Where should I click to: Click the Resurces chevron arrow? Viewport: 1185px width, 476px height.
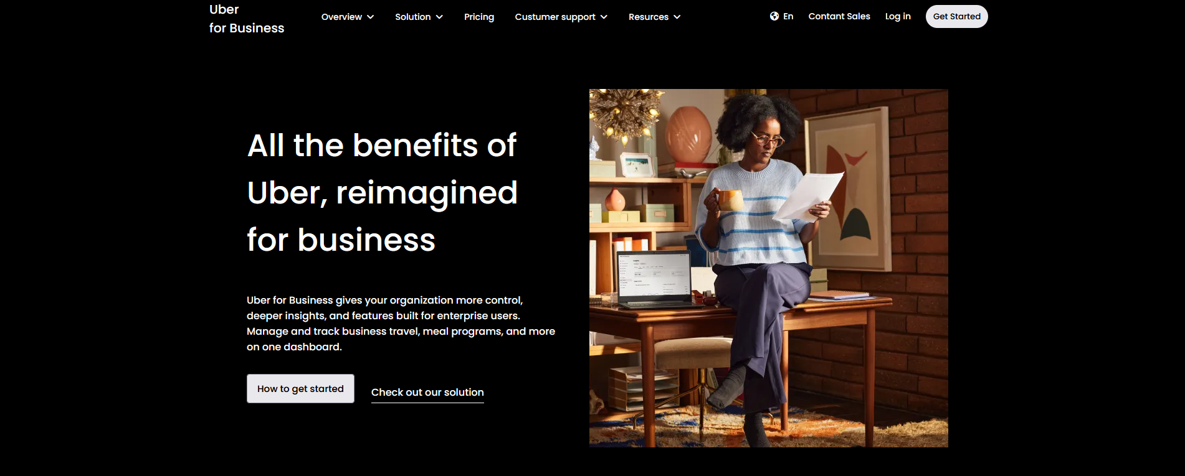click(677, 17)
